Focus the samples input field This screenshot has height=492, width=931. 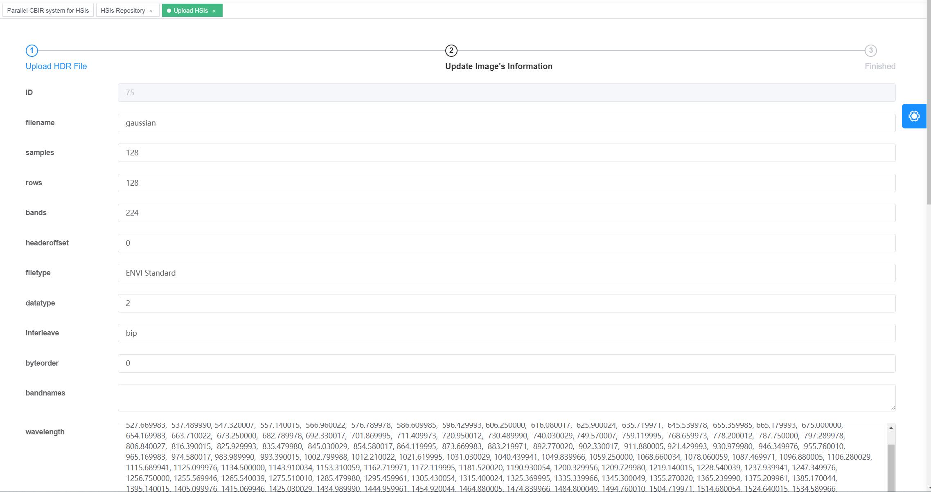506,153
